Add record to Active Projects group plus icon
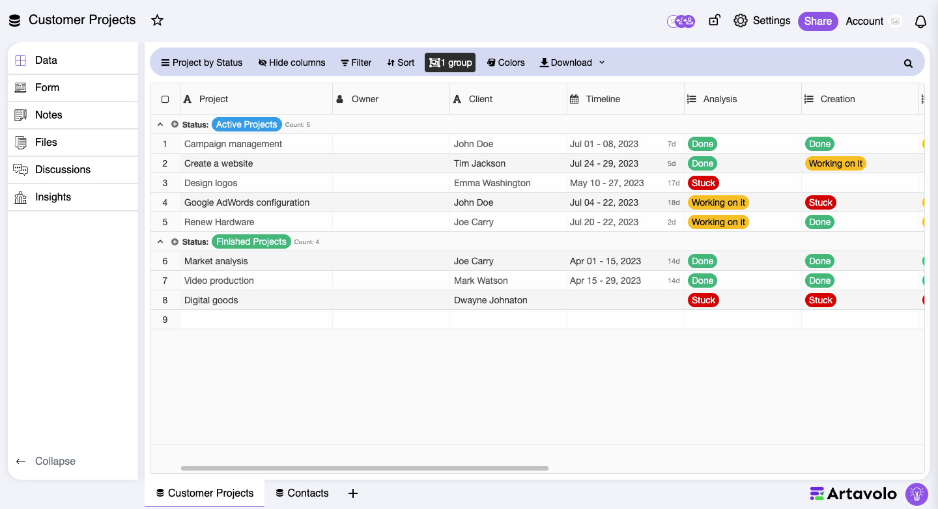This screenshot has height=509, width=938. coord(175,124)
